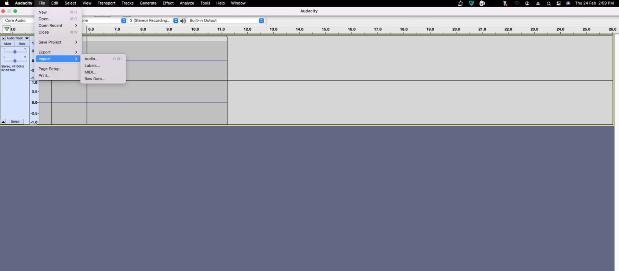Click the eject icon in the menu bar

(x=538, y=3)
